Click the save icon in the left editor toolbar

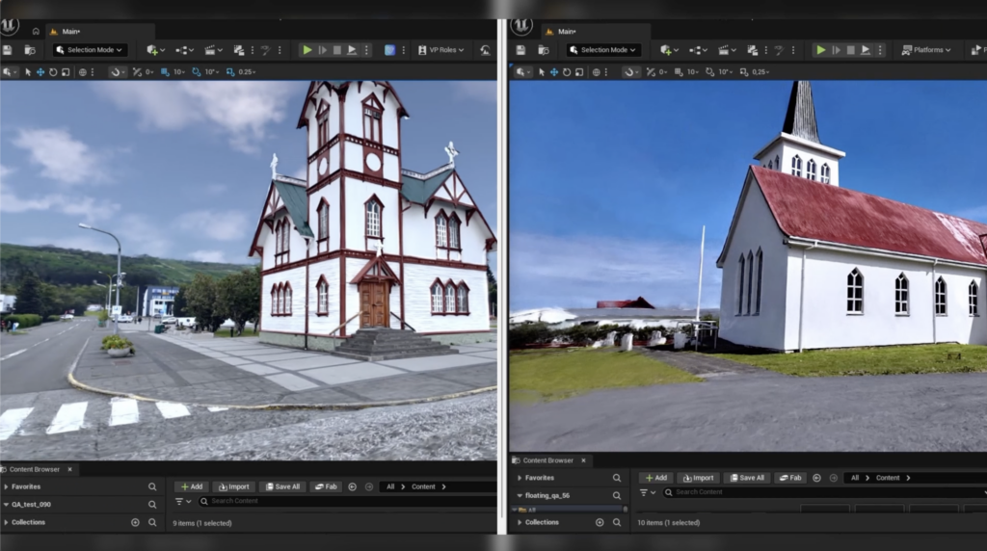click(x=8, y=50)
